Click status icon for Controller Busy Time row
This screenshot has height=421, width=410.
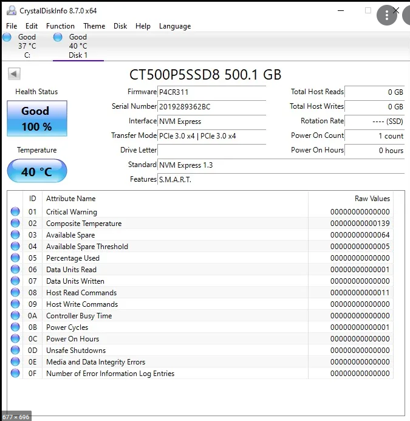click(15, 315)
